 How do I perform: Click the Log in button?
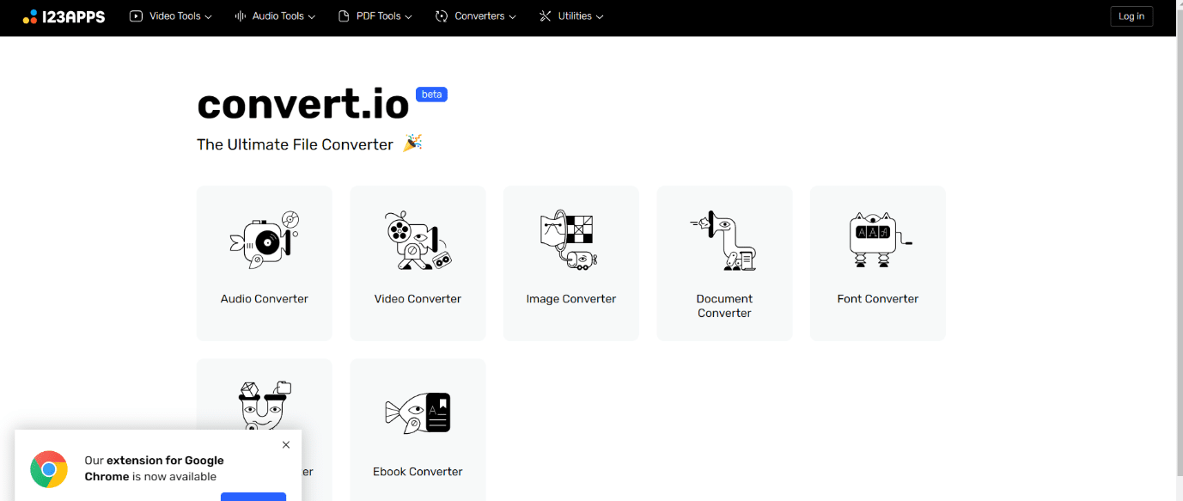pyautogui.click(x=1131, y=16)
